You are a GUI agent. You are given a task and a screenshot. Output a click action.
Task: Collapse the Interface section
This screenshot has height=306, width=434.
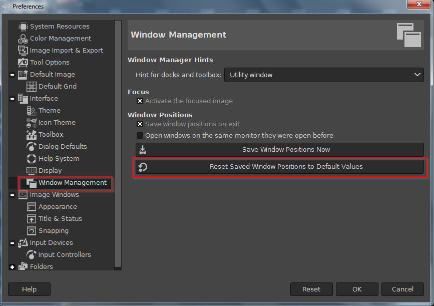click(12, 98)
